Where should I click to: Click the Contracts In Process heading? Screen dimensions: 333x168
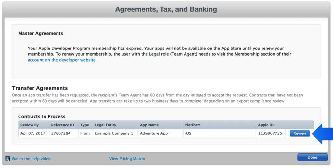point(42,117)
